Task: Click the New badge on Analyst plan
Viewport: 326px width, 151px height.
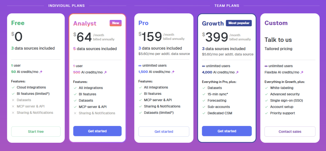Action: [116, 23]
